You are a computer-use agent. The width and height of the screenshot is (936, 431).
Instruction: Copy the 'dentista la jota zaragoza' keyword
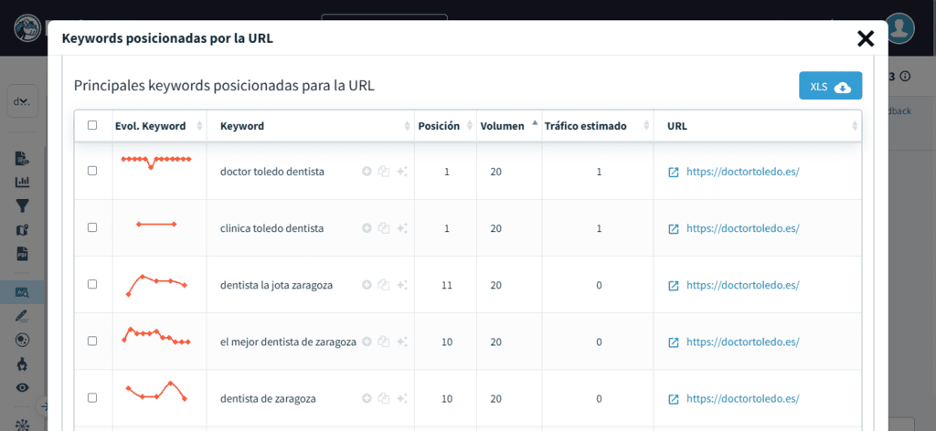384,286
